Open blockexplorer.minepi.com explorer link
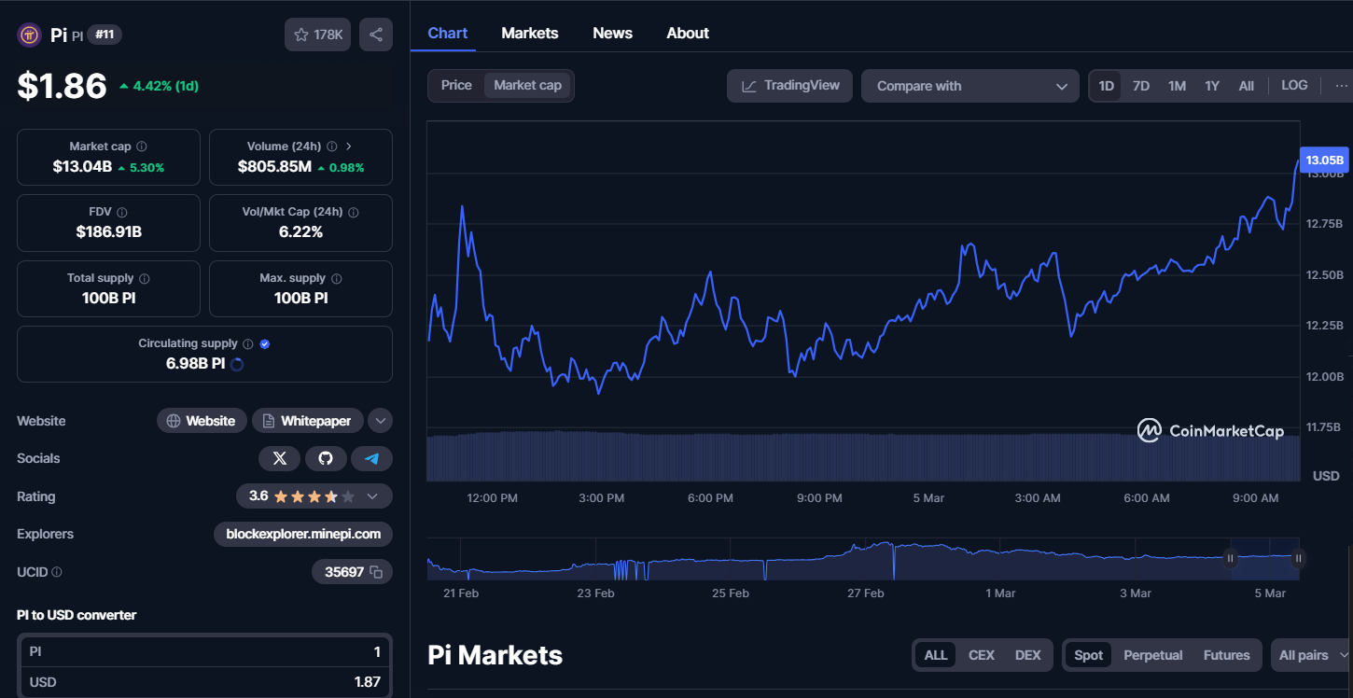 [303, 534]
